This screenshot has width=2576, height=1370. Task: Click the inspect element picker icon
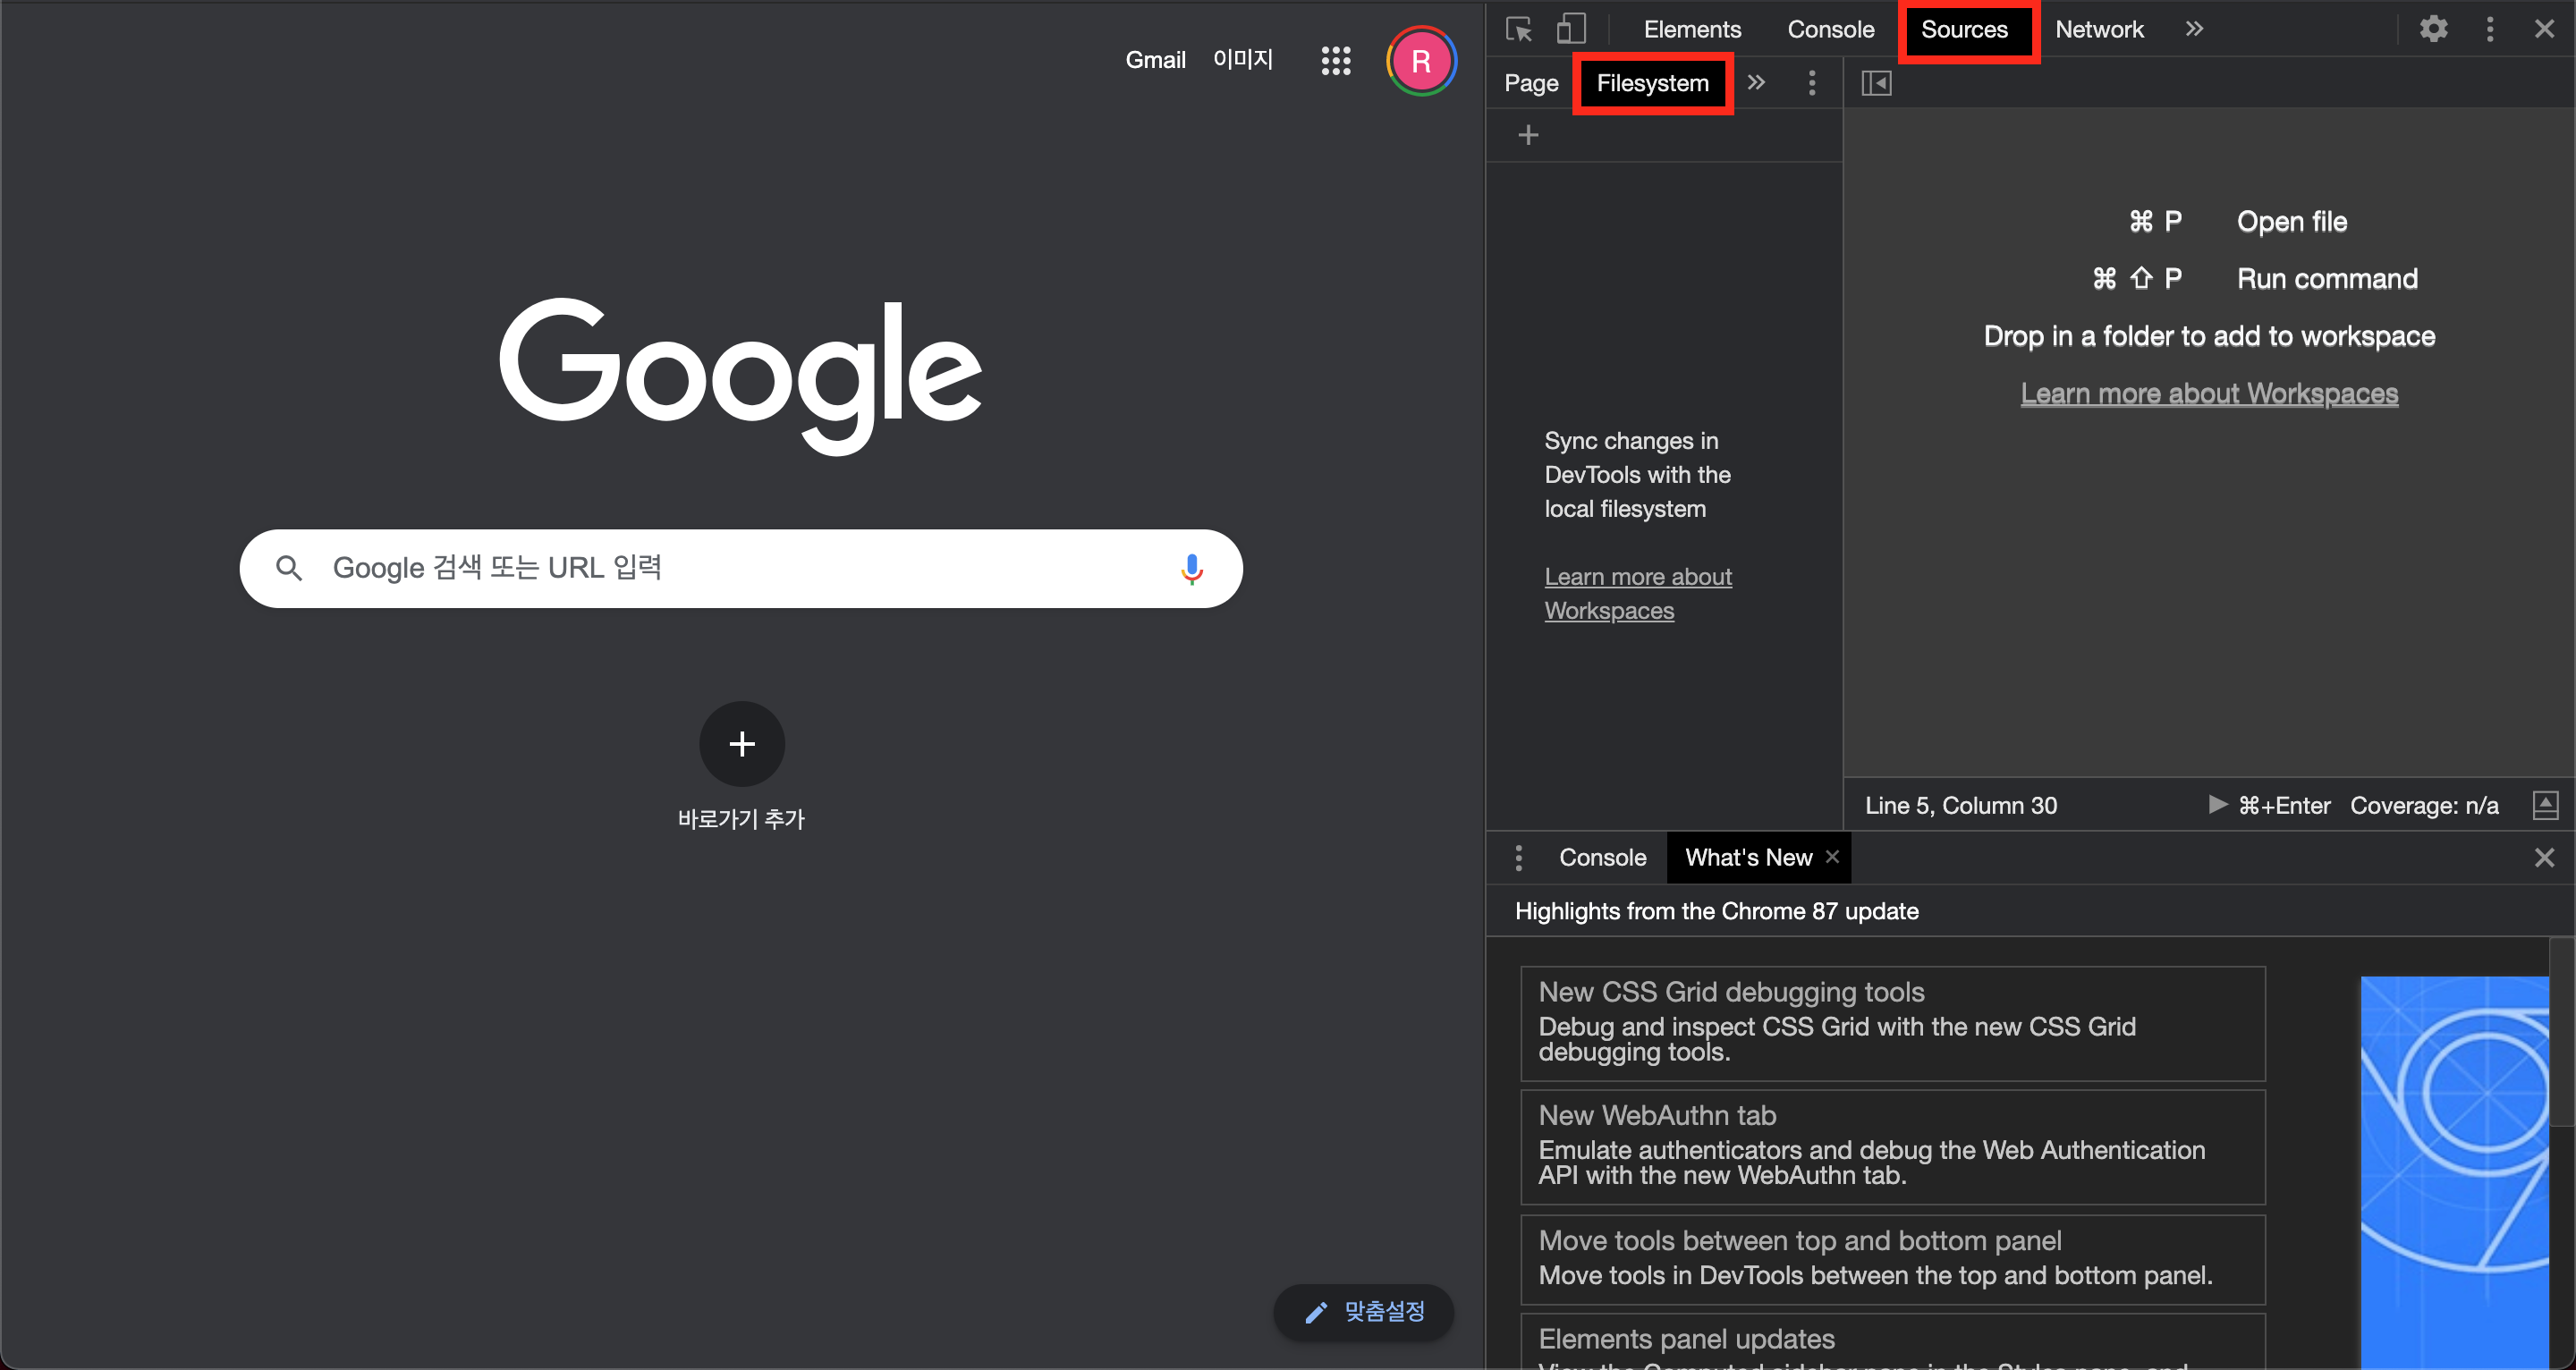pyautogui.click(x=1518, y=29)
